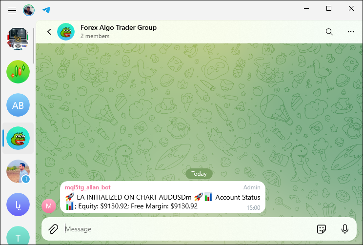Click the Today date badge
The width and height of the screenshot is (363, 245).
point(199,174)
